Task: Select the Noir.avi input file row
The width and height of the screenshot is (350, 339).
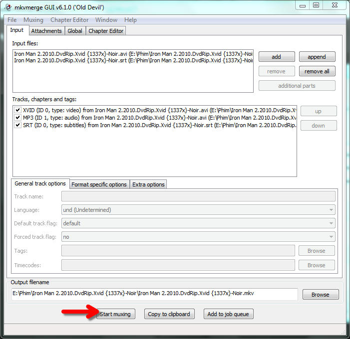Action: (x=133, y=54)
